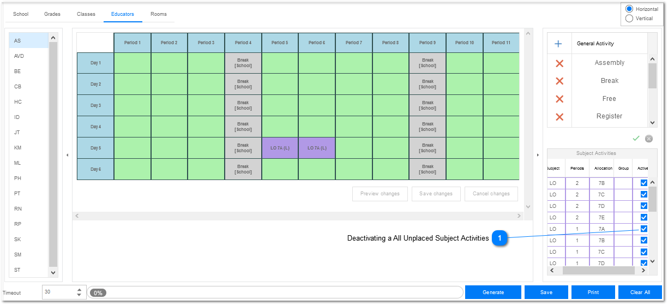Select the LO 7A (L) cell in Period 6

(317, 148)
